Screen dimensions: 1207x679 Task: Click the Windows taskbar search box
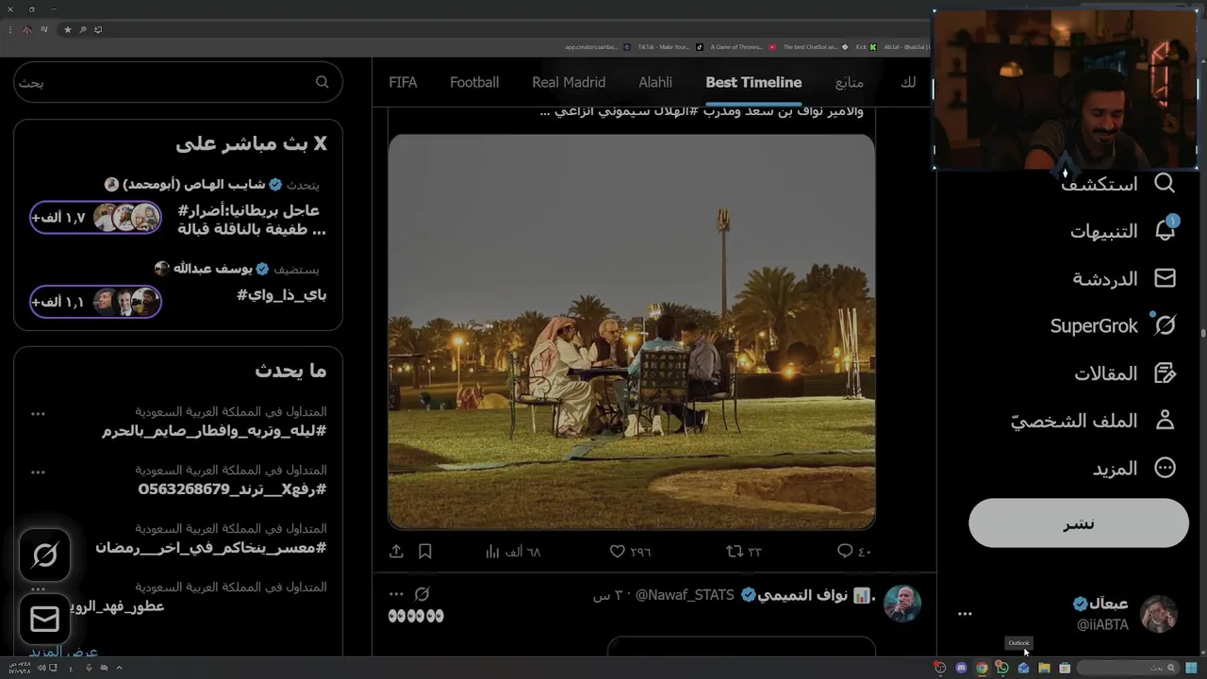tap(1128, 668)
